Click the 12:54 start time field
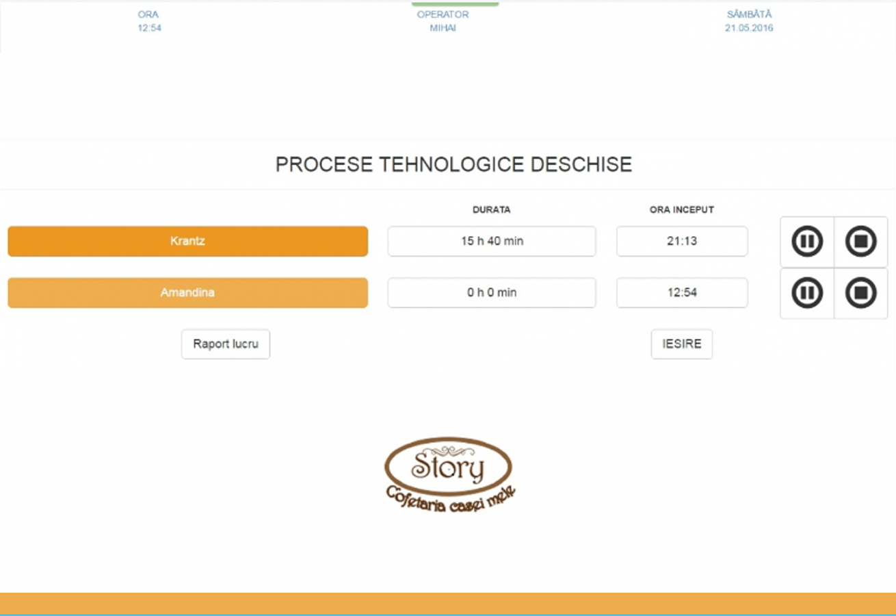The image size is (896, 616). tap(682, 293)
